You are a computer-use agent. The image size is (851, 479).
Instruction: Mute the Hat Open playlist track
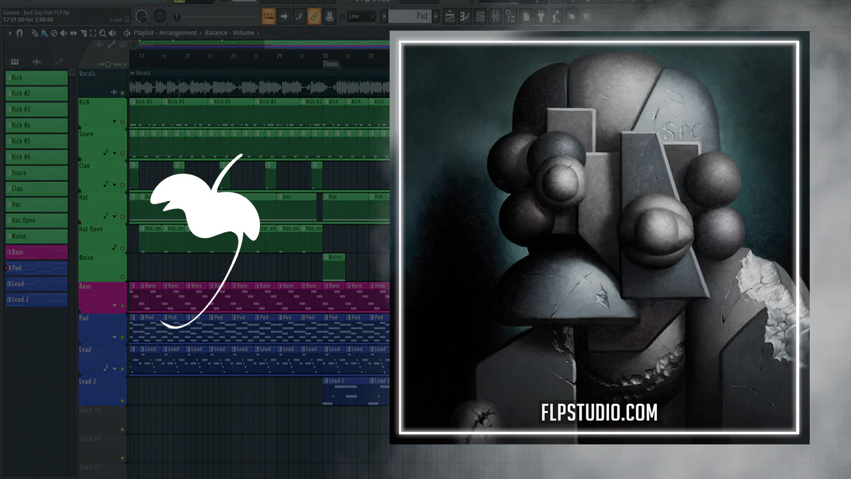pos(122,248)
